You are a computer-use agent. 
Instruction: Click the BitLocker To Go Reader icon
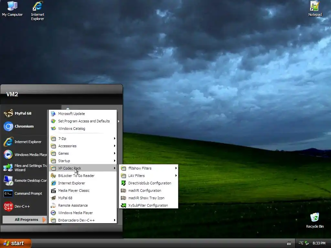coord(53,176)
